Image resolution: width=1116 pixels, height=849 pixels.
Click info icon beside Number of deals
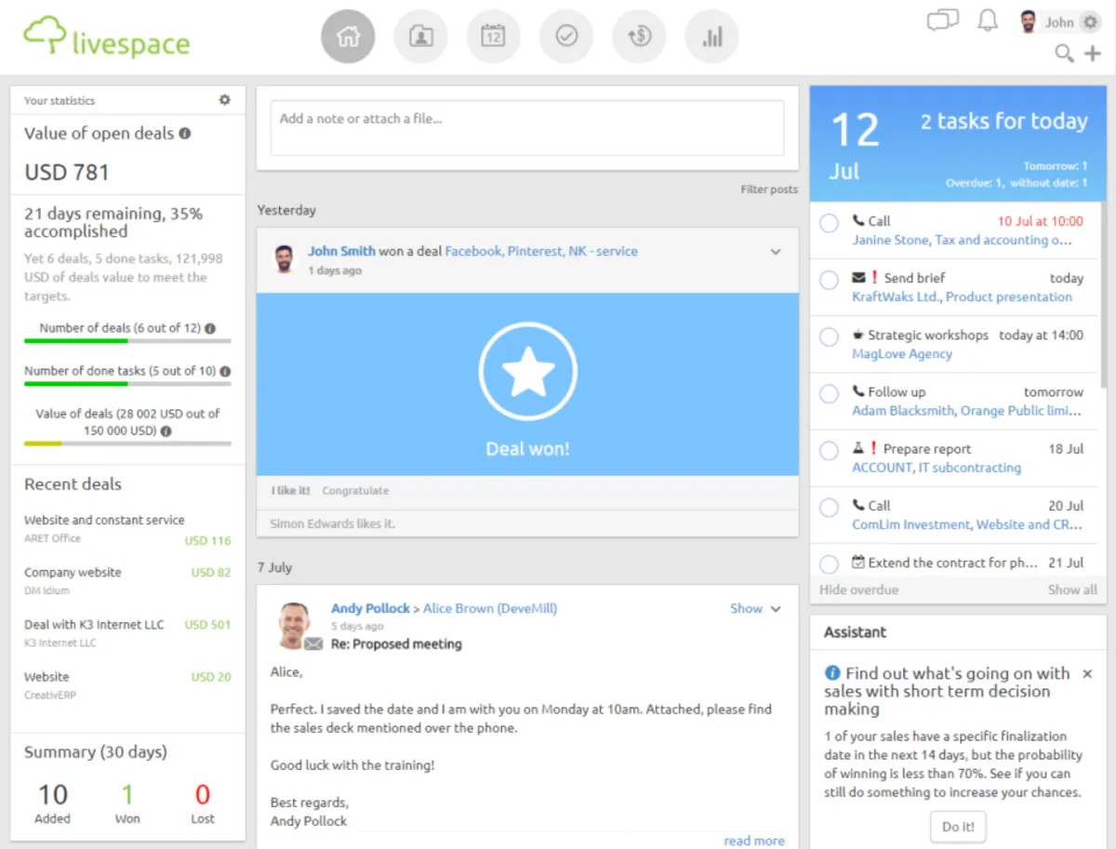[x=210, y=328]
